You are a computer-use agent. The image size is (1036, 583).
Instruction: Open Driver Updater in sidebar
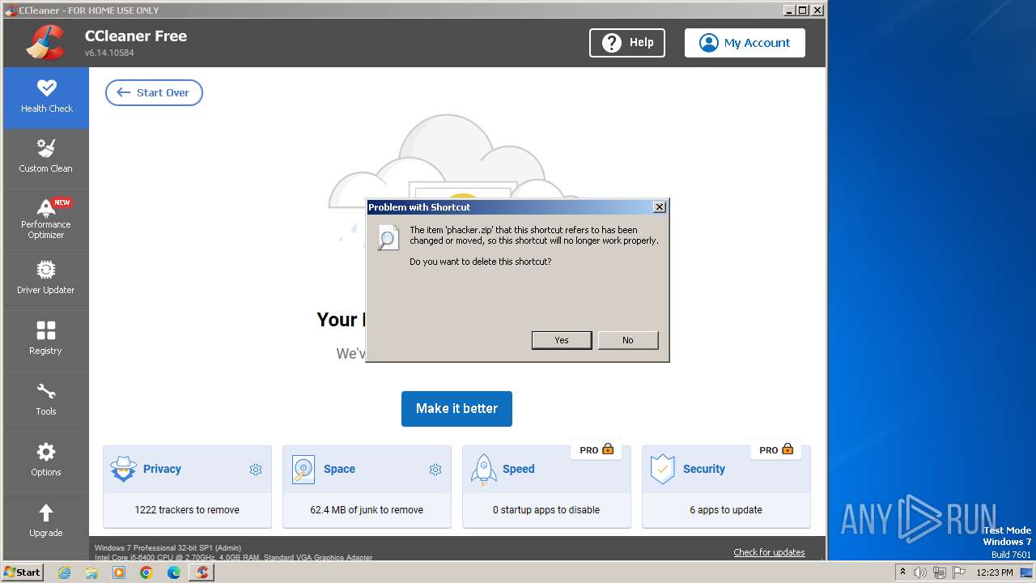[46, 279]
